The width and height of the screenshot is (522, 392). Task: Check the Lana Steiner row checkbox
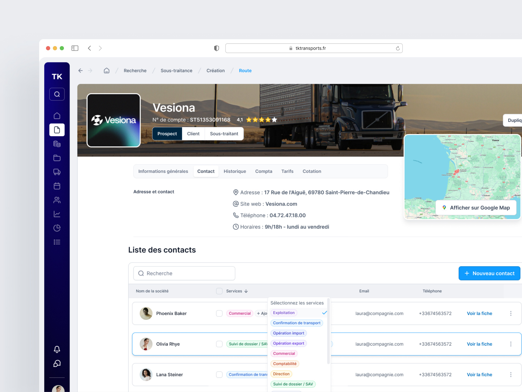219,375
